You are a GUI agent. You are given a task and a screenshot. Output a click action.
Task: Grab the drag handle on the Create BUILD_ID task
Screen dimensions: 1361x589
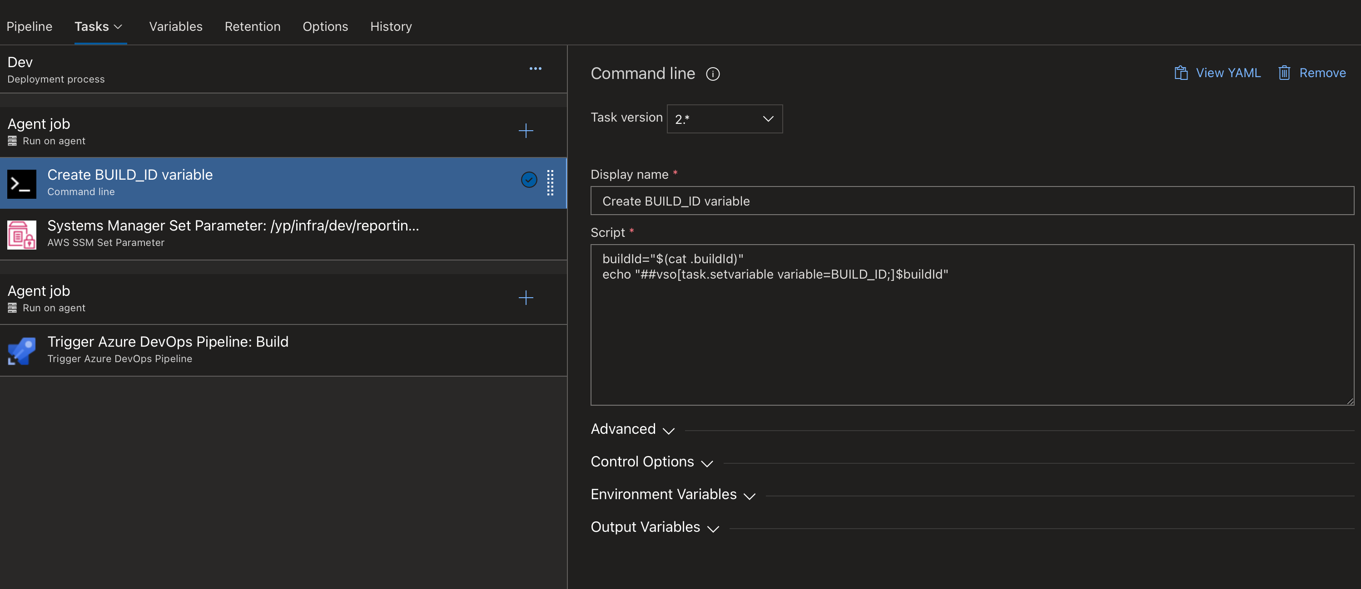coord(550,183)
